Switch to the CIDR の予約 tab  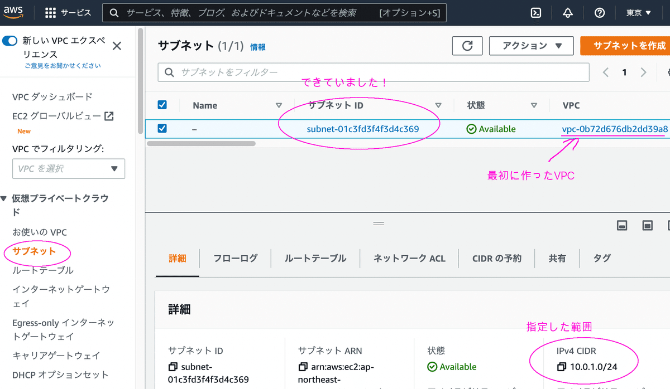click(x=497, y=258)
